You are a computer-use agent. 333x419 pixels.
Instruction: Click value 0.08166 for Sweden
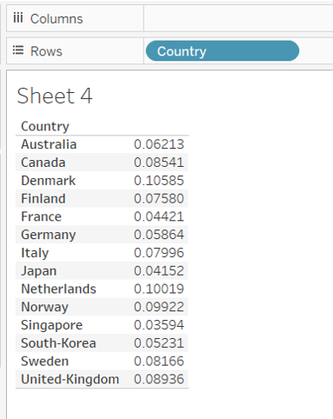click(x=159, y=361)
